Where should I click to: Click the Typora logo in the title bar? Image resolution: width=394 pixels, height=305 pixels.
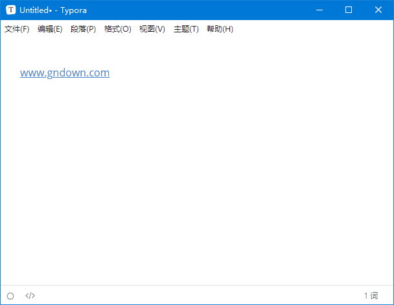(x=10, y=10)
